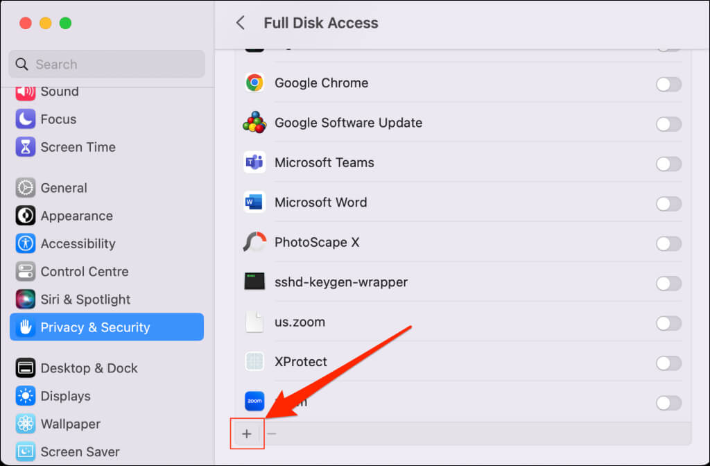Click the XProtect app icon
Screen dimensions: 710x466
tap(254, 361)
